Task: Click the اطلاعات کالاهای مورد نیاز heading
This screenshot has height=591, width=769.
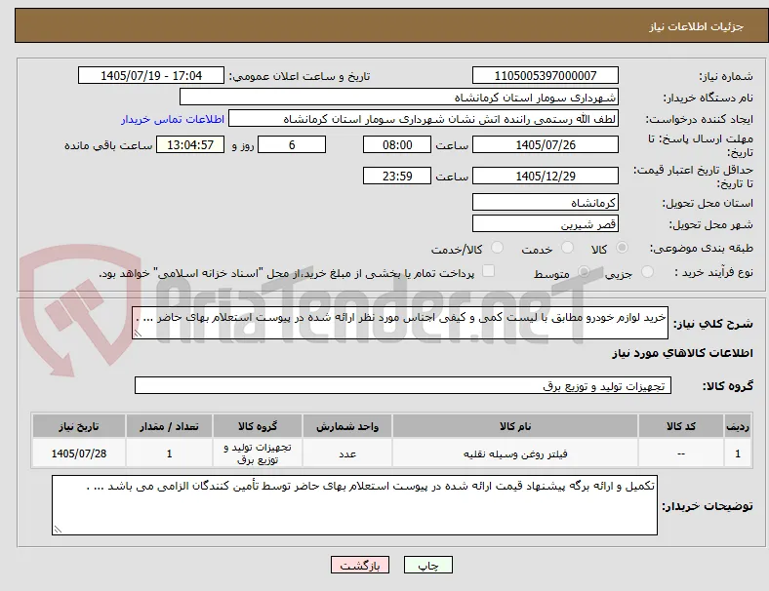Action: 682,353
